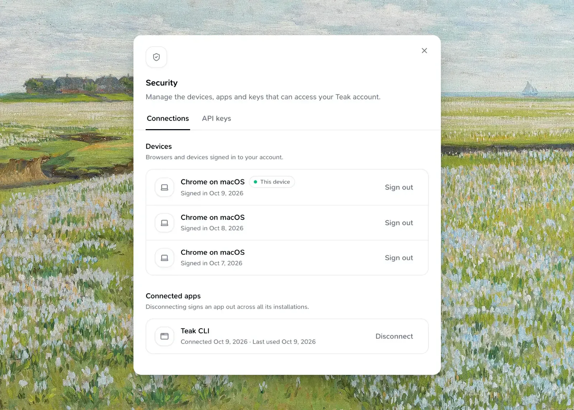Click laptop icon for Oct 7 device
Image resolution: width=574 pixels, height=410 pixels.
point(164,258)
